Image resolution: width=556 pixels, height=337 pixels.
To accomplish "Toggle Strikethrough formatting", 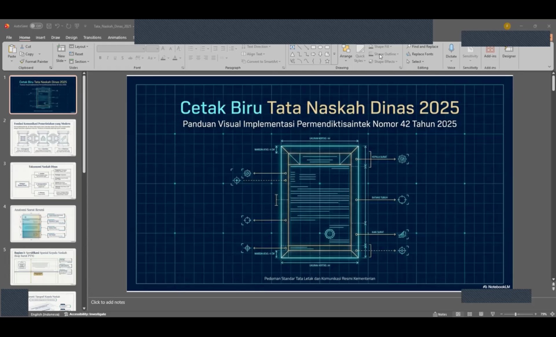I will (130, 58).
